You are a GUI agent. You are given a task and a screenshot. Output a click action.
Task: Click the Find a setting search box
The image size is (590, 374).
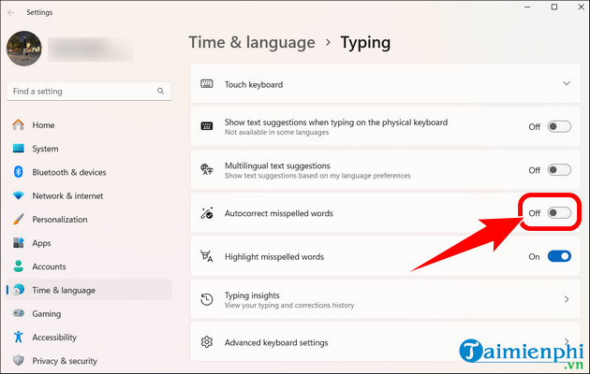[x=82, y=91]
